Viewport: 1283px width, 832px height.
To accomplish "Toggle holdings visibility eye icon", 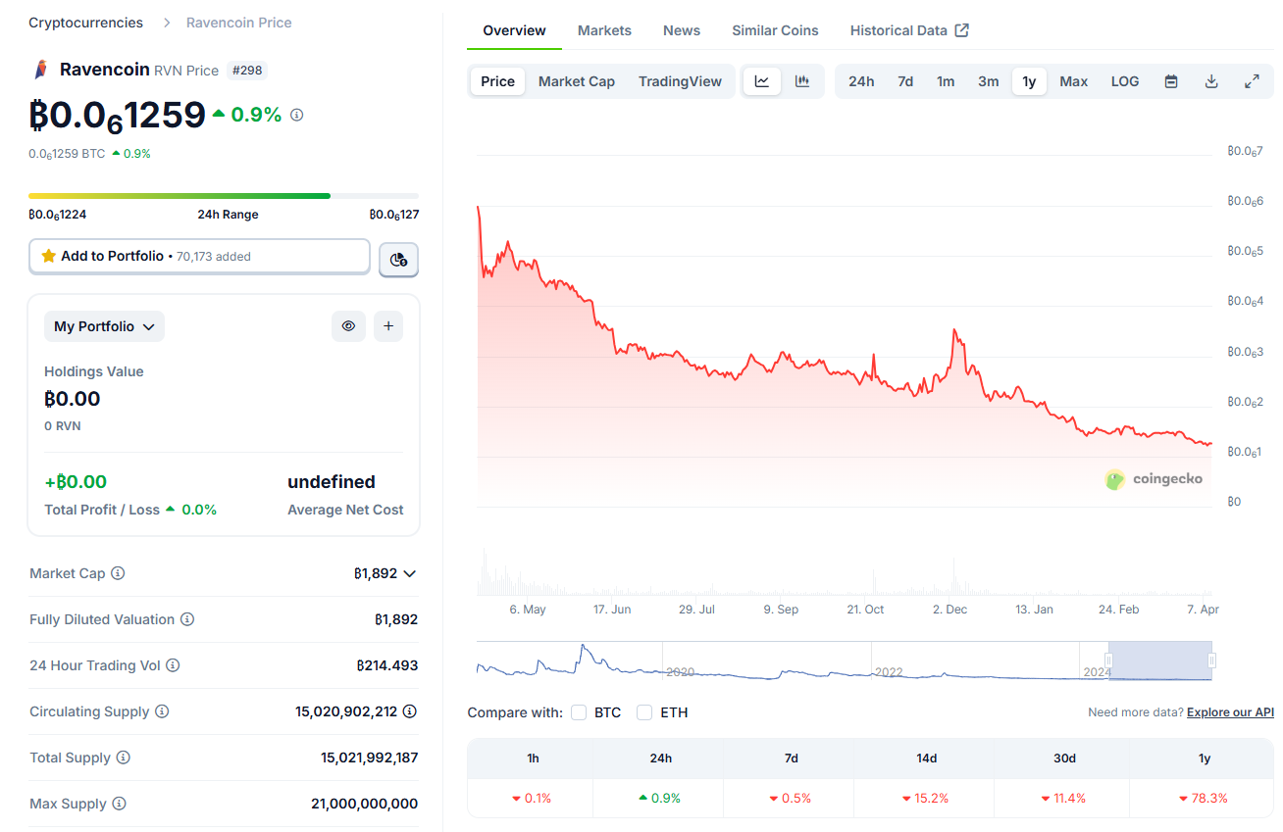I will (348, 326).
